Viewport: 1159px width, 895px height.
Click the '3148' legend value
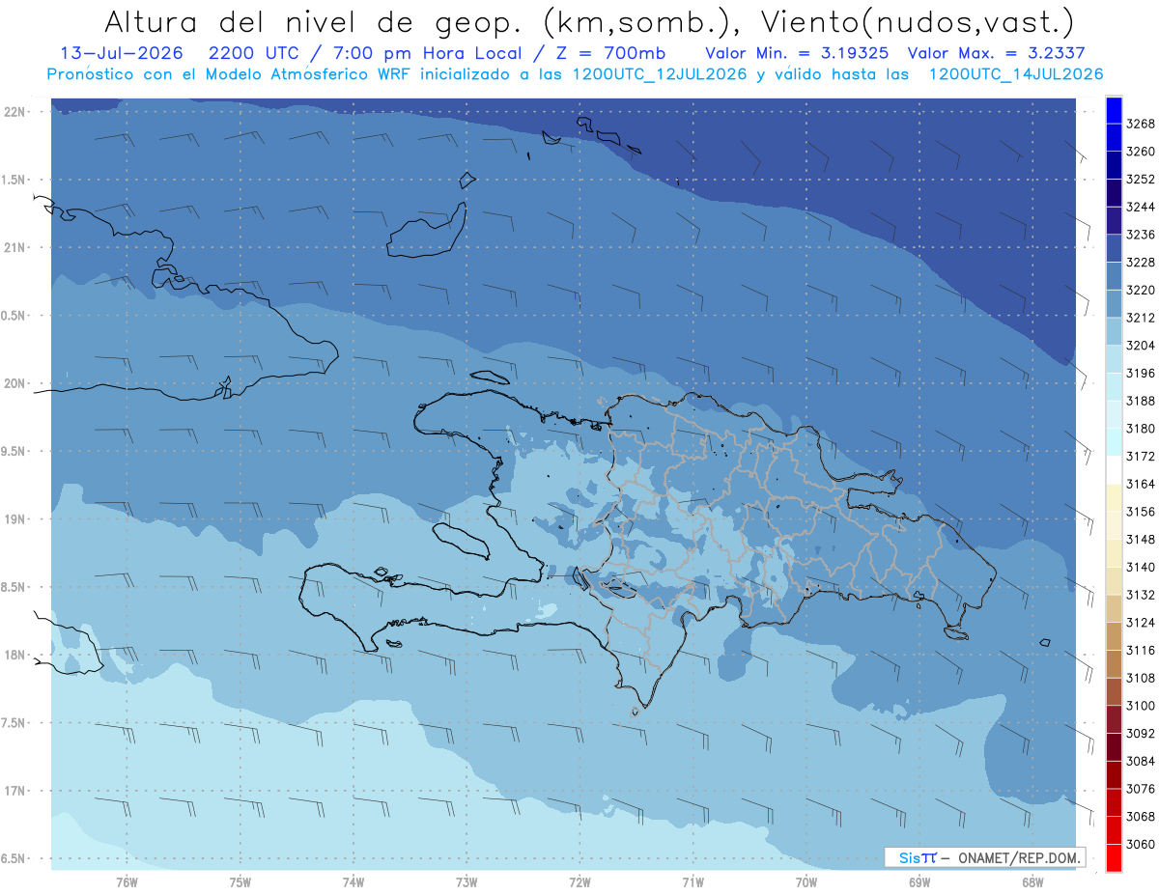(1141, 539)
